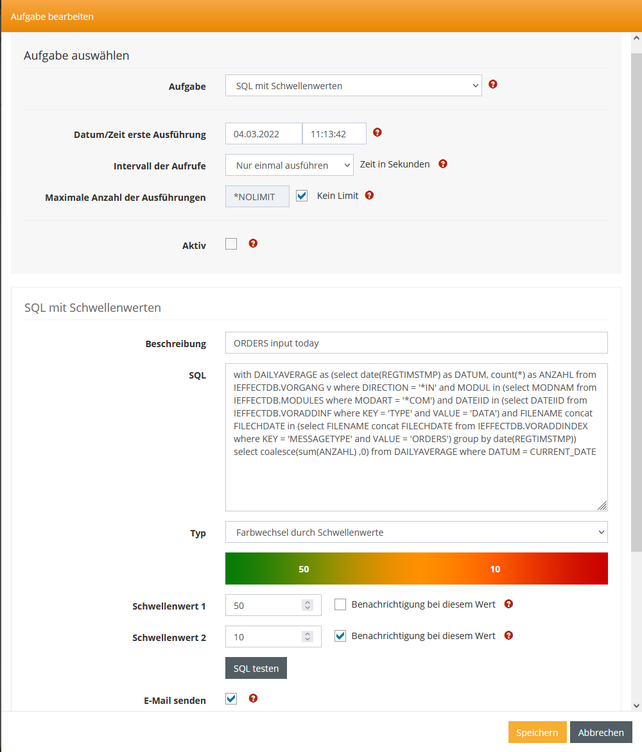The height and width of the screenshot is (752, 642).
Task: Open help icon for Zeit in Sekunden
Action: click(443, 164)
